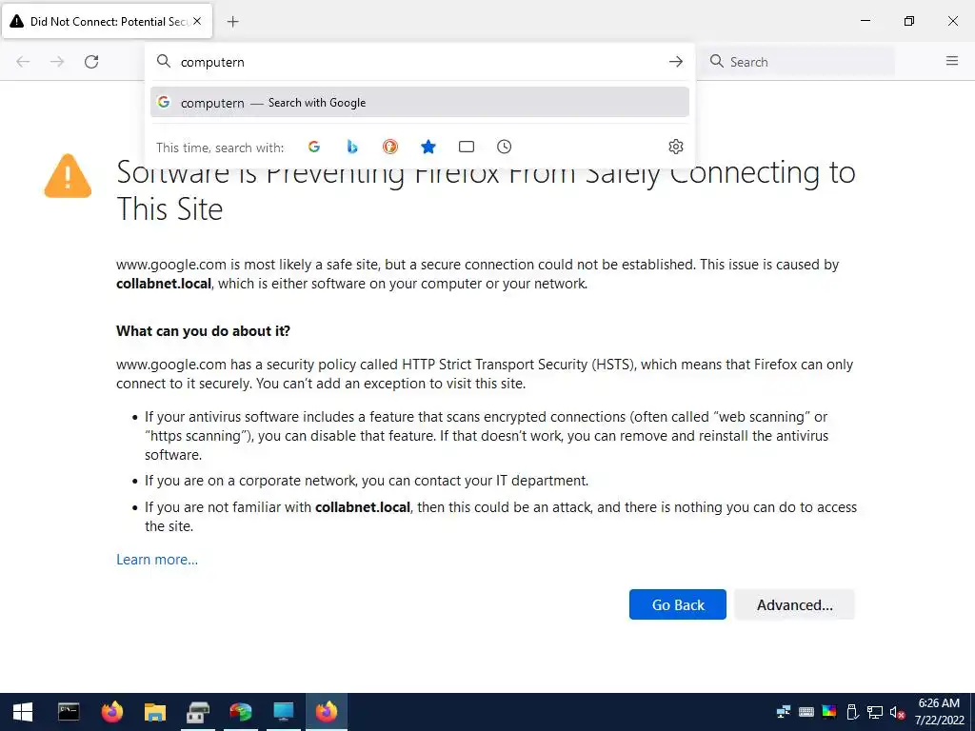Image resolution: width=975 pixels, height=731 pixels.
Task: Switch to the 'Did Not Connect' tab
Action: [x=108, y=21]
